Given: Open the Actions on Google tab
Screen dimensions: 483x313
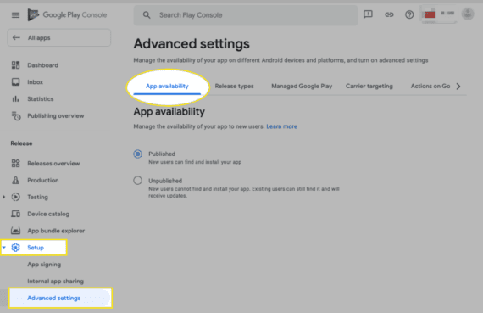Looking at the screenshot, I should click(430, 86).
